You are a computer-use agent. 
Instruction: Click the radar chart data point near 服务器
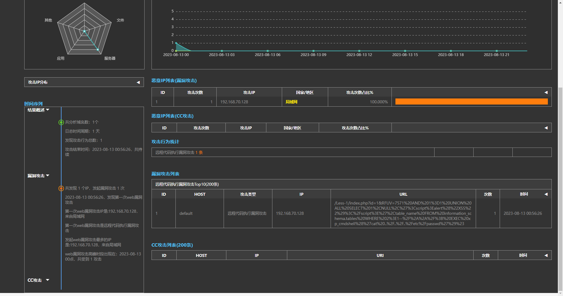pos(98,49)
